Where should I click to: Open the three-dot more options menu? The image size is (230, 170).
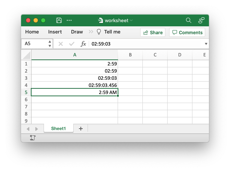click(69, 20)
